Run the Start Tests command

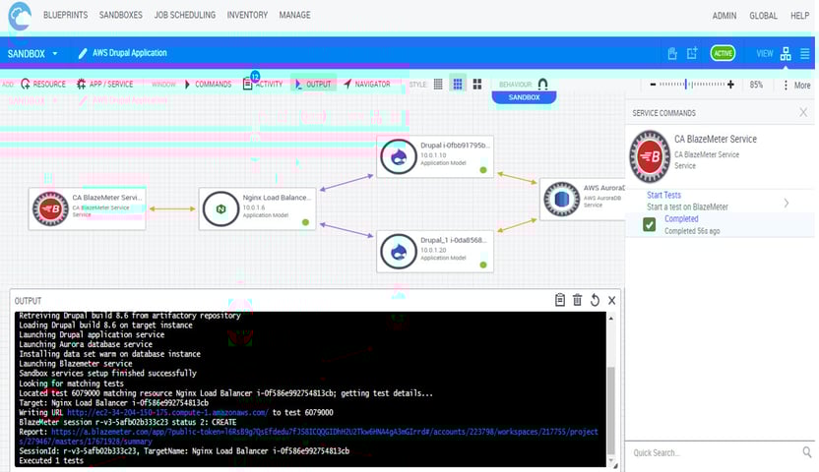(x=663, y=195)
